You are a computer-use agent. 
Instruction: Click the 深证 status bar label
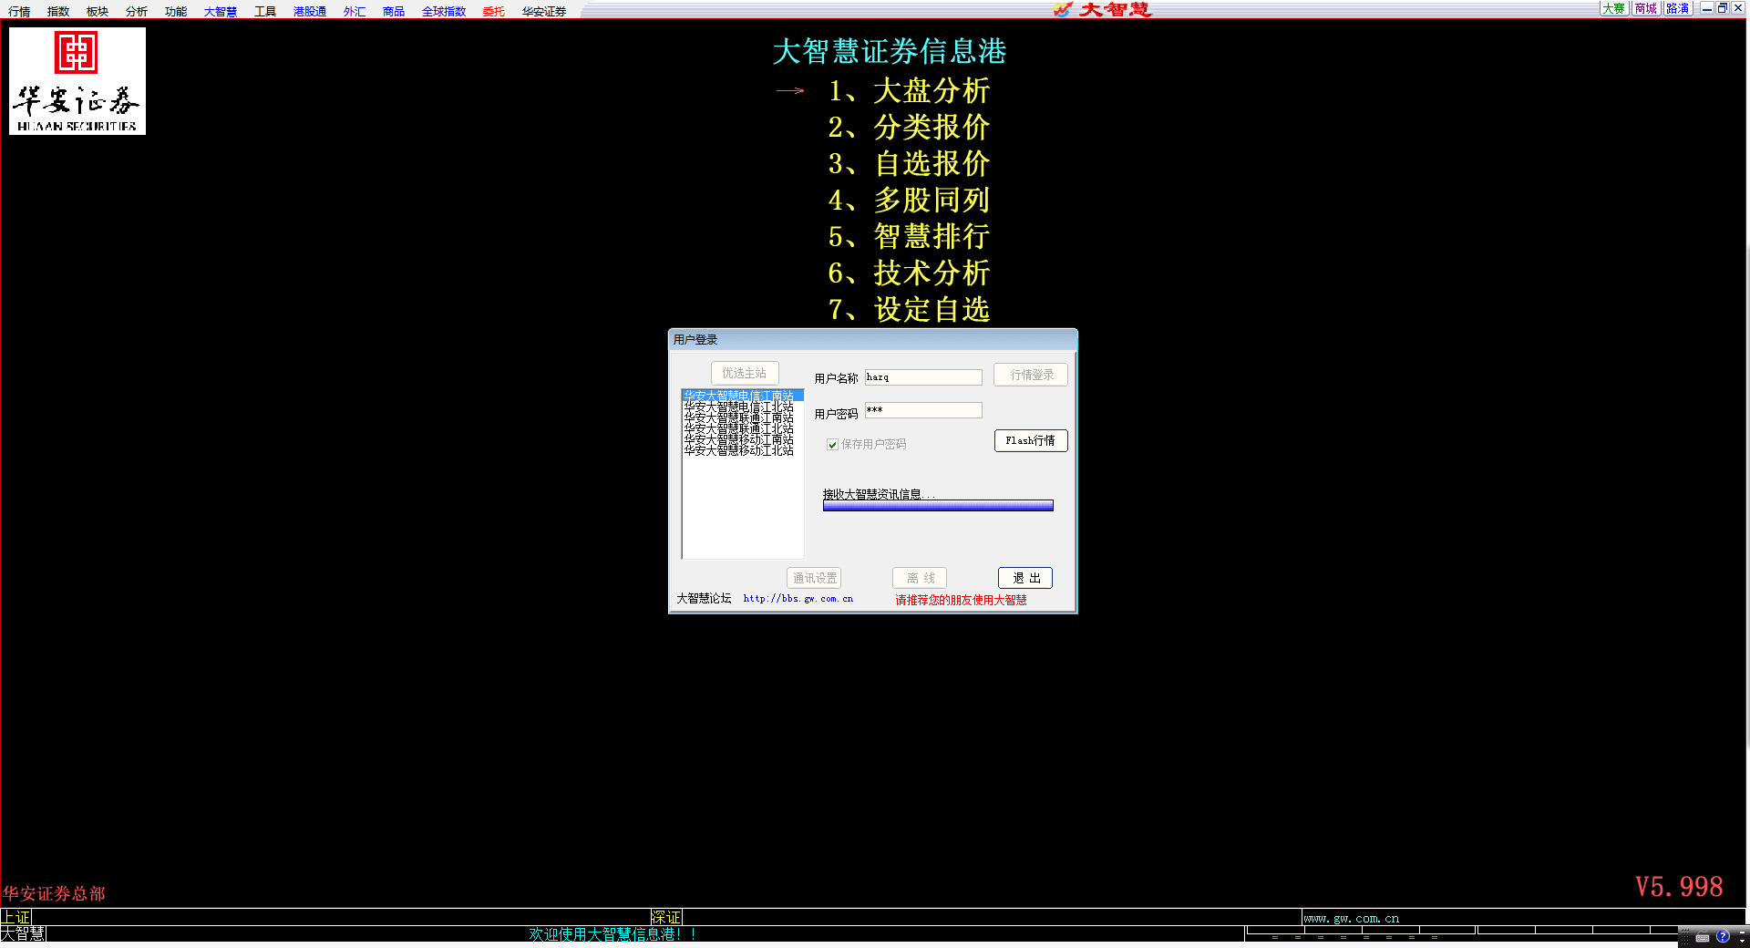coord(666,917)
